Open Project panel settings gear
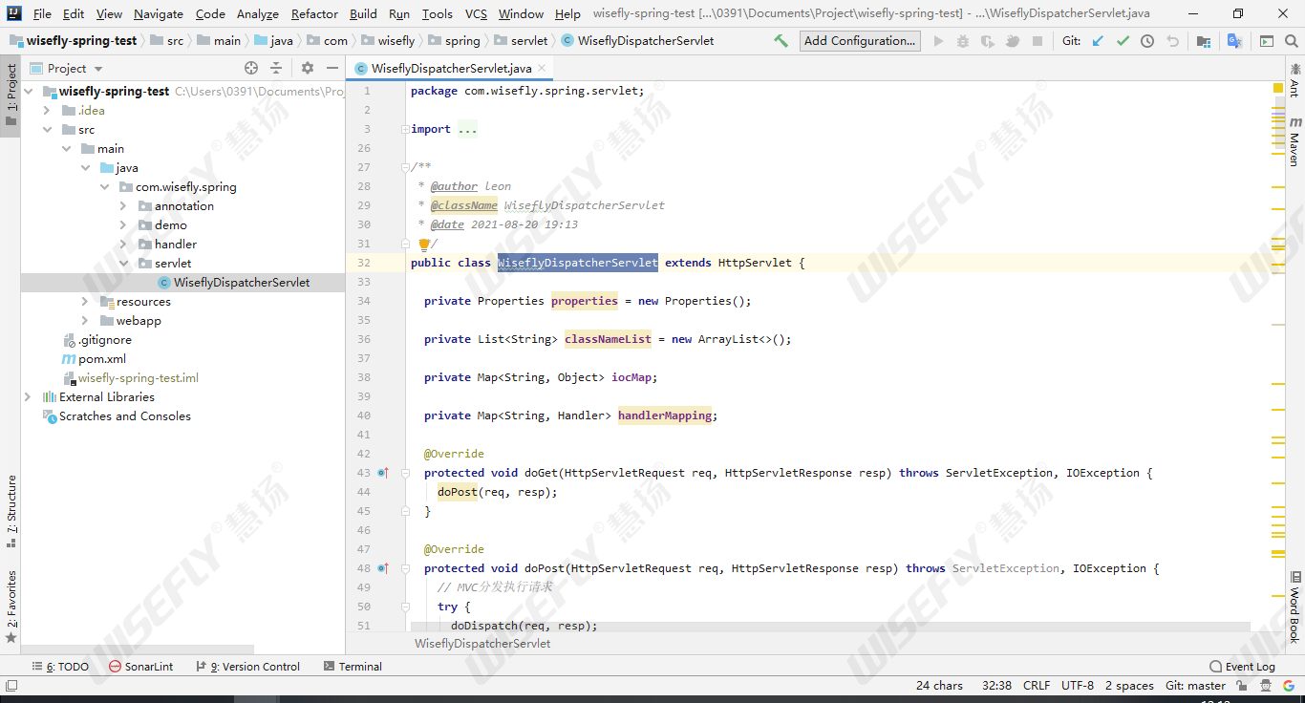Screen dimensions: 1305x703 pyautogui.click(x=308, y=68)
